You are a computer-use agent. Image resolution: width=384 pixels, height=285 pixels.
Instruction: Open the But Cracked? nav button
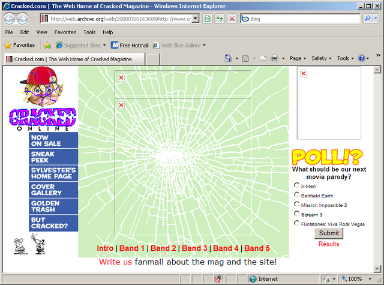[53, 223]
